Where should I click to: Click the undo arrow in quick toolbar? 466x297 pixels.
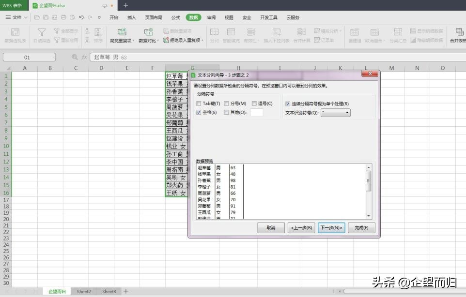click(x=81, y=17)
